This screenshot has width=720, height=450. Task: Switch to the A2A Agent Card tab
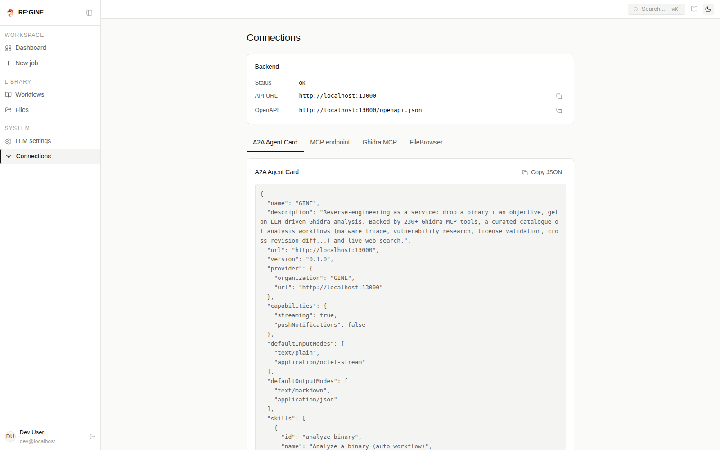point(275,142)
